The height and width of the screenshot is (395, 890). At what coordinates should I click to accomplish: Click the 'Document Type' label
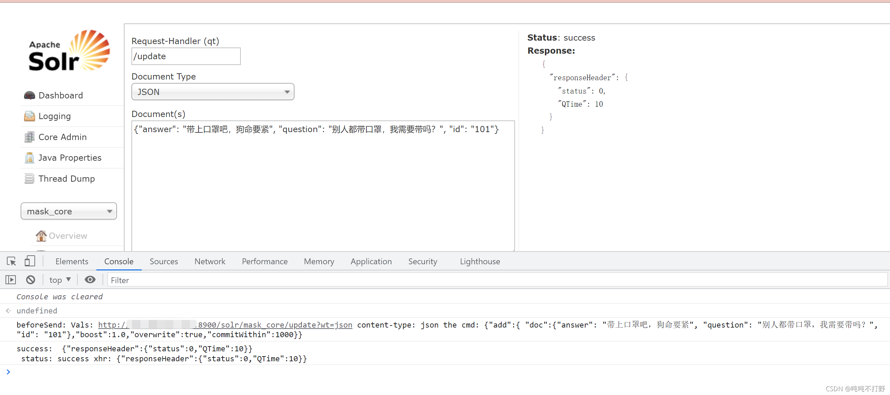coord(163,76)
